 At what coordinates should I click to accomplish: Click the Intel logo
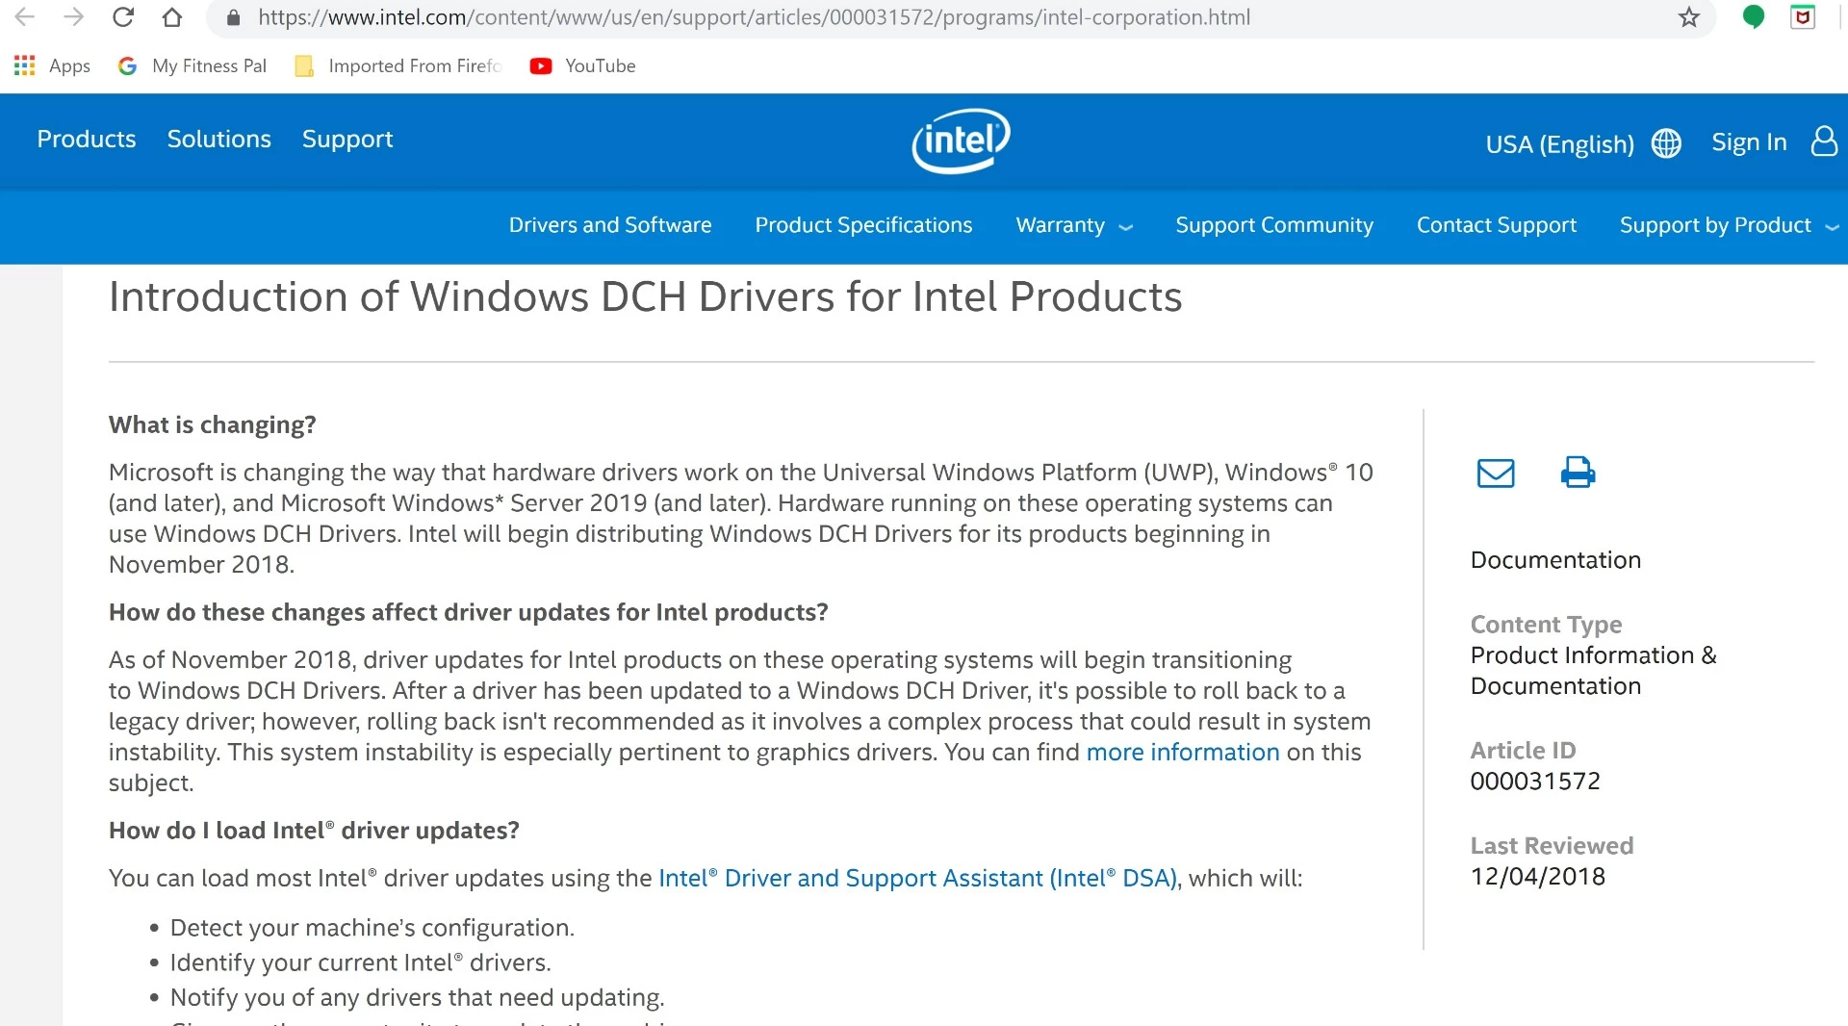tap(961, 141)
